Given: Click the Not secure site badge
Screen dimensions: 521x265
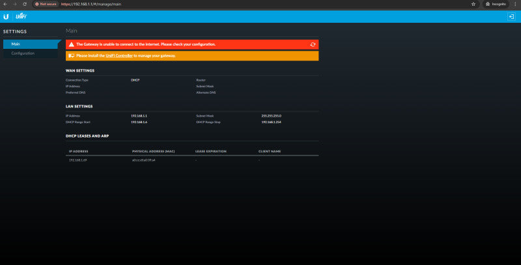Looking at the screenshot, I should (x=46, y=4).
